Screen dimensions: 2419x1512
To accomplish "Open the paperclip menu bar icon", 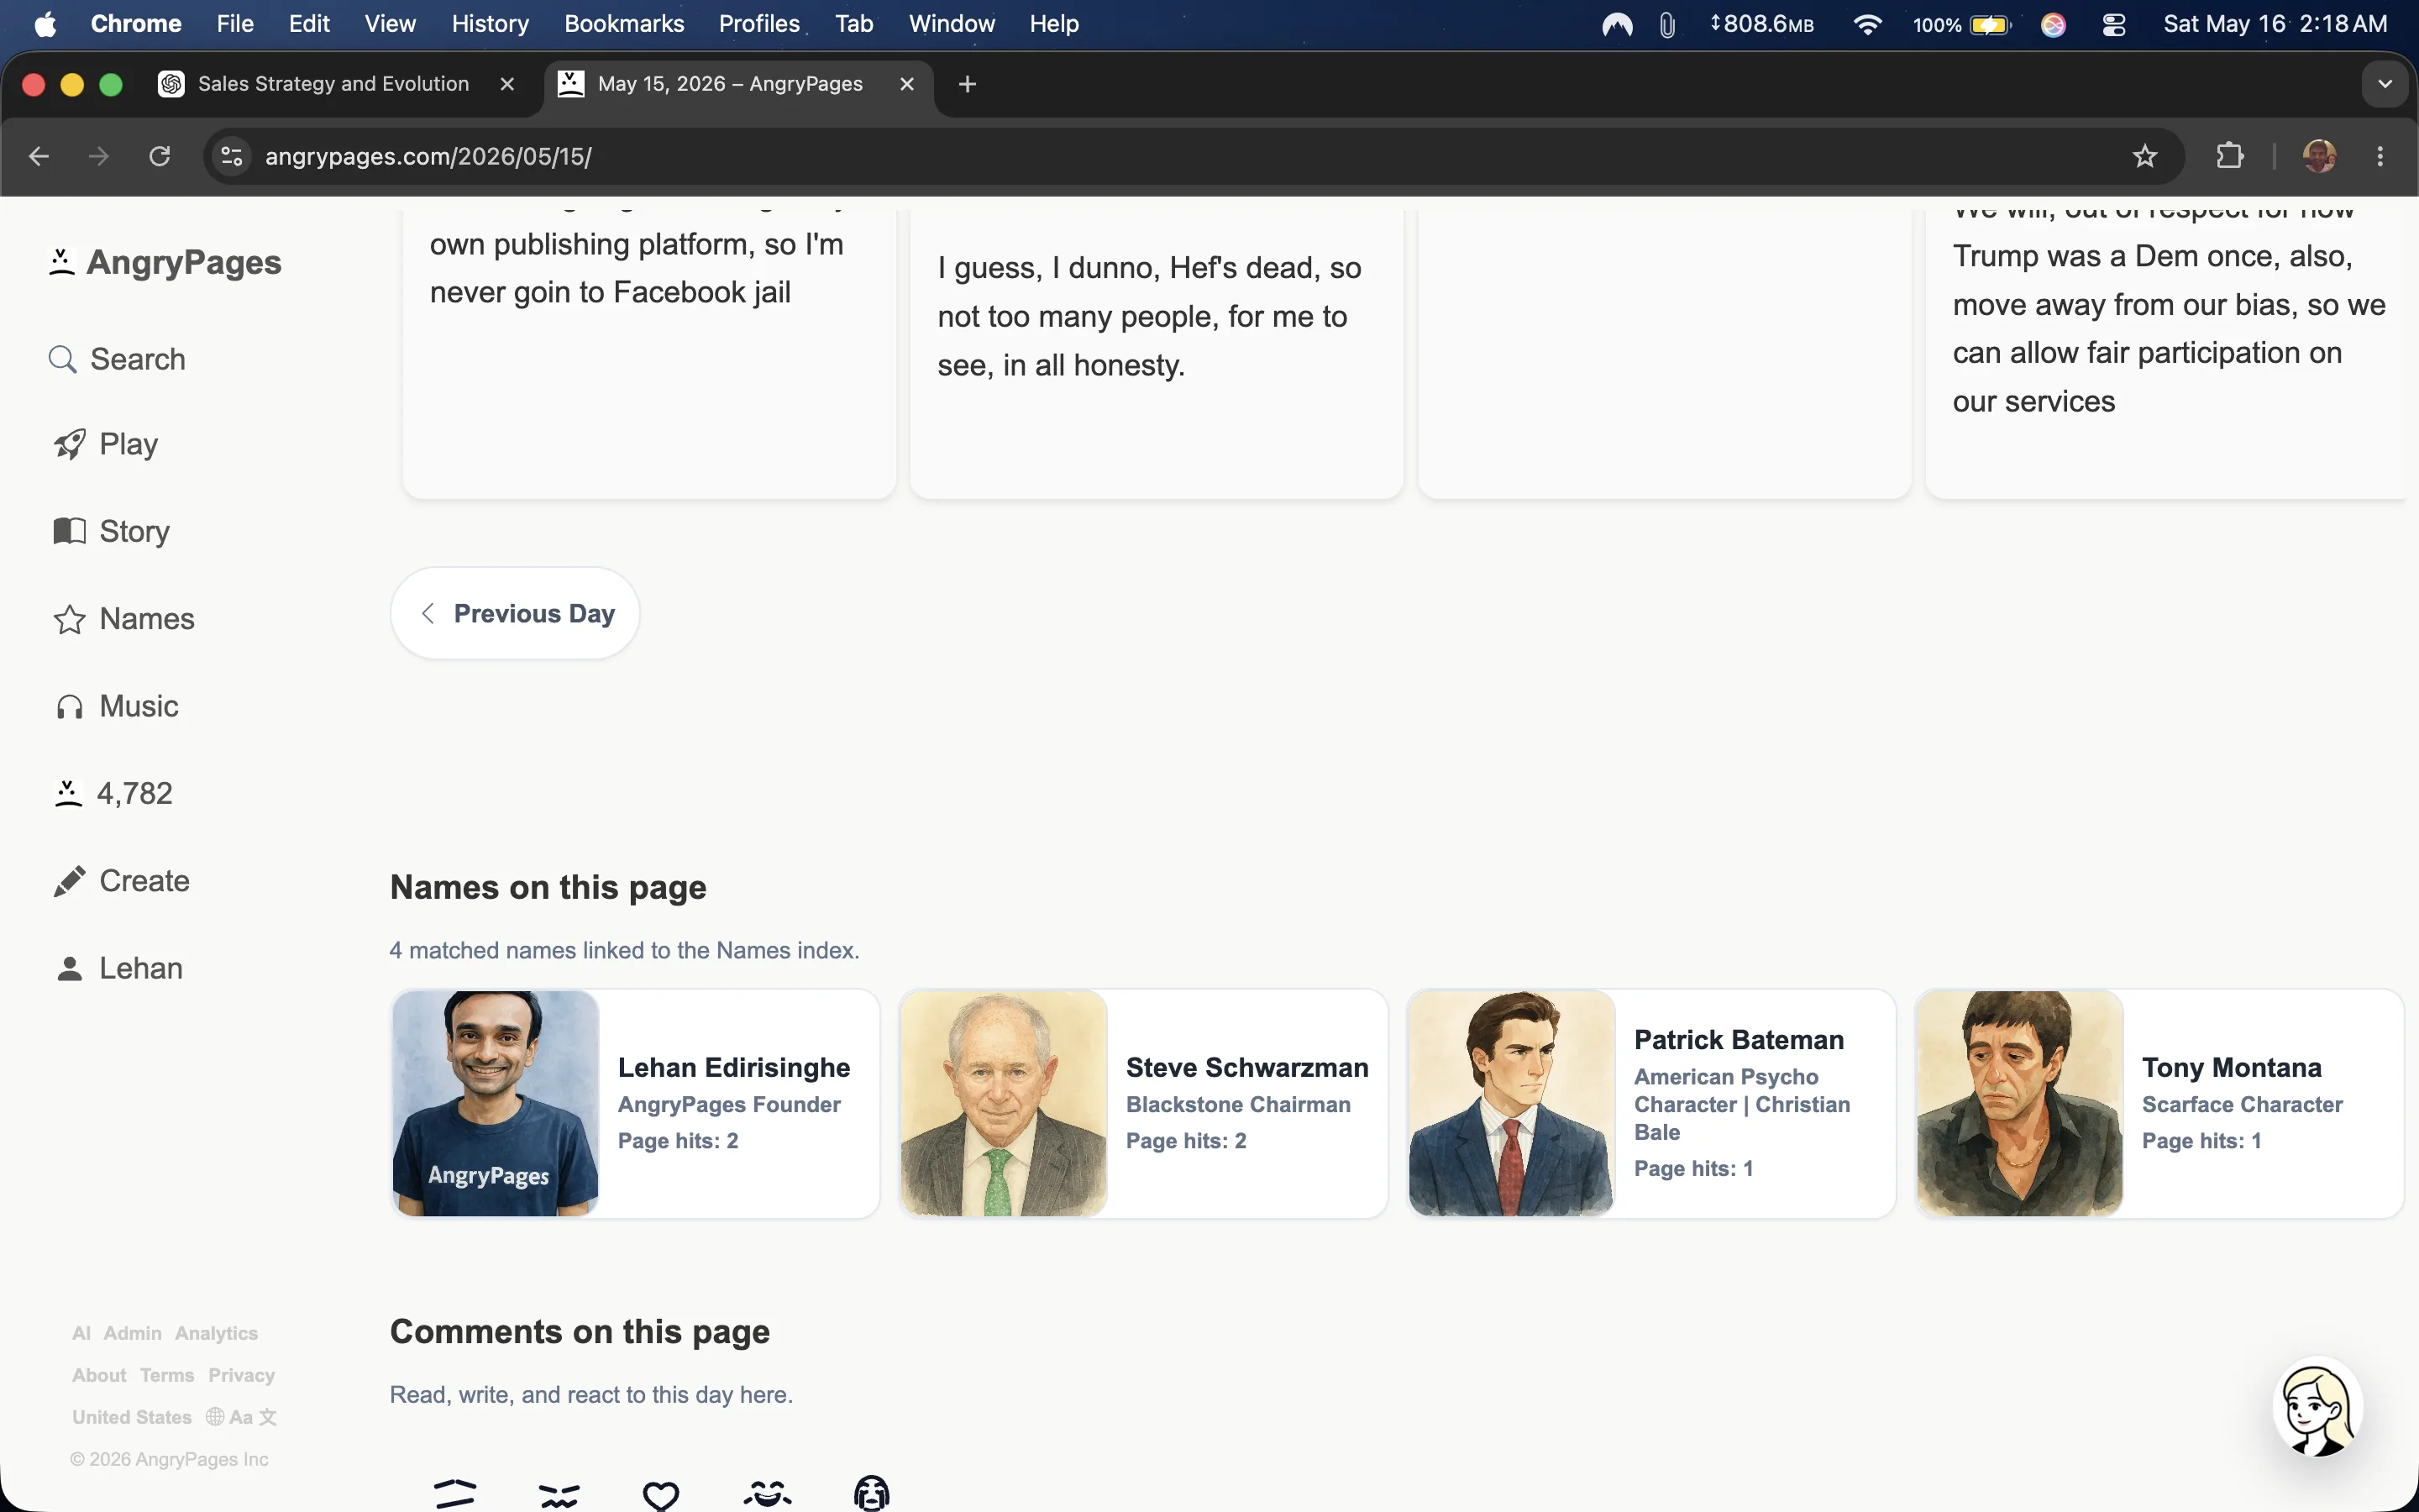I will (x=1667, y=24).
